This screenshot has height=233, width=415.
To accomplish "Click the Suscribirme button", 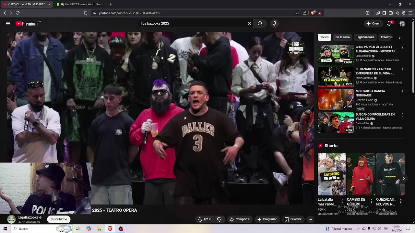I will 59,219.
